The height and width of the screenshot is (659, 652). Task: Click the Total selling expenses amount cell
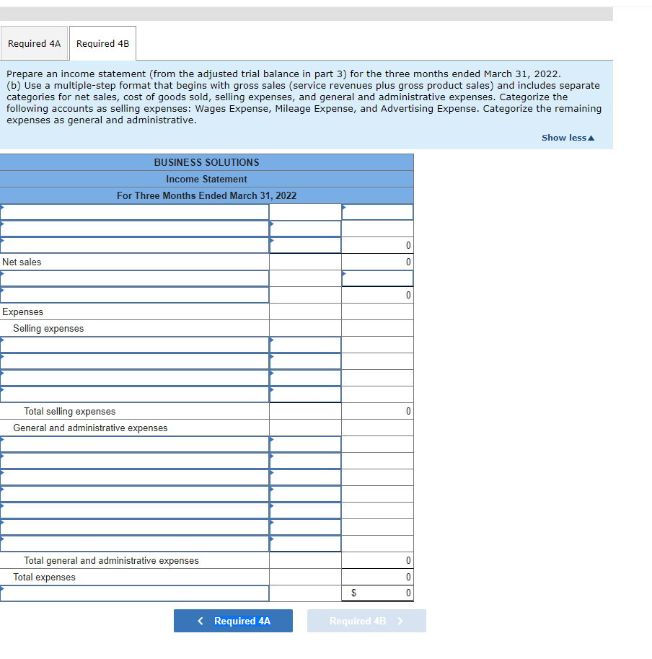(377, 411)
